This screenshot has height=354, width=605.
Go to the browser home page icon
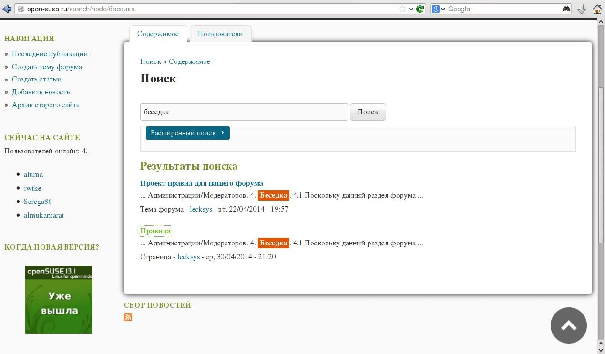[597, 9]
